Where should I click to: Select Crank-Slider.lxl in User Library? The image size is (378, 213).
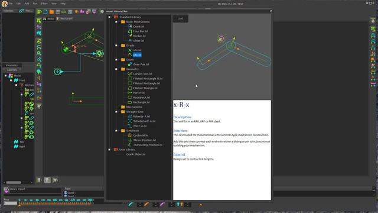[136, 154]
